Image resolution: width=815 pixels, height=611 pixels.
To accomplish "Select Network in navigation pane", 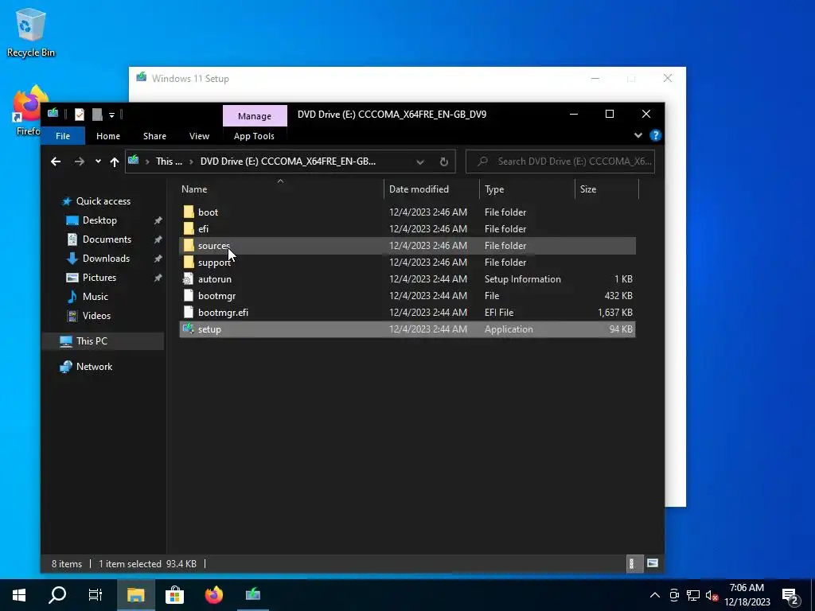I will pos(94,367).
